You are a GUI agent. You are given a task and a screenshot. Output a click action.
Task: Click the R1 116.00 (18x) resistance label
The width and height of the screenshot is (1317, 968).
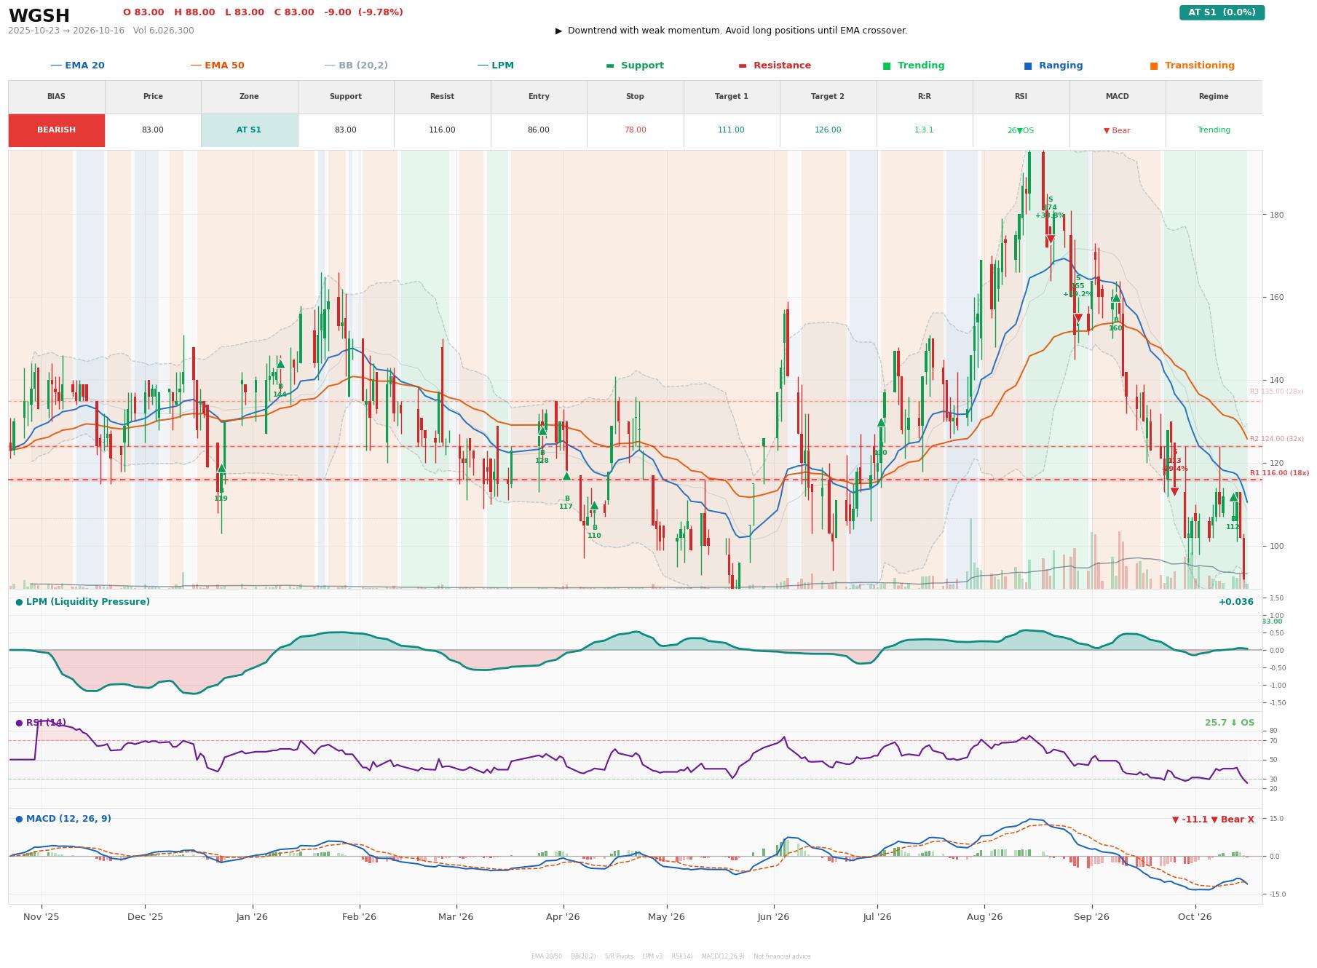click(x=1279, y=473)
